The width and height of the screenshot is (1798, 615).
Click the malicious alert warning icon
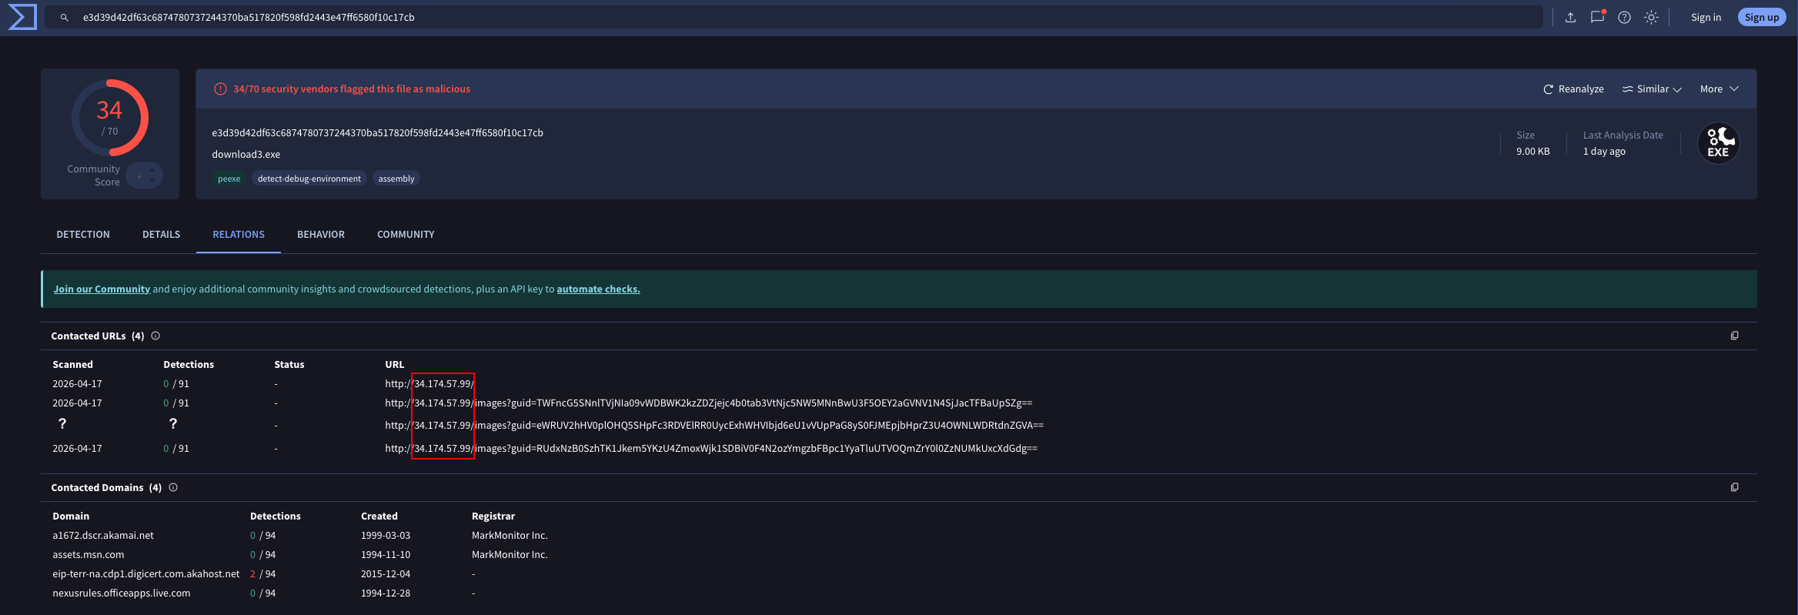(x=220, y=89)
